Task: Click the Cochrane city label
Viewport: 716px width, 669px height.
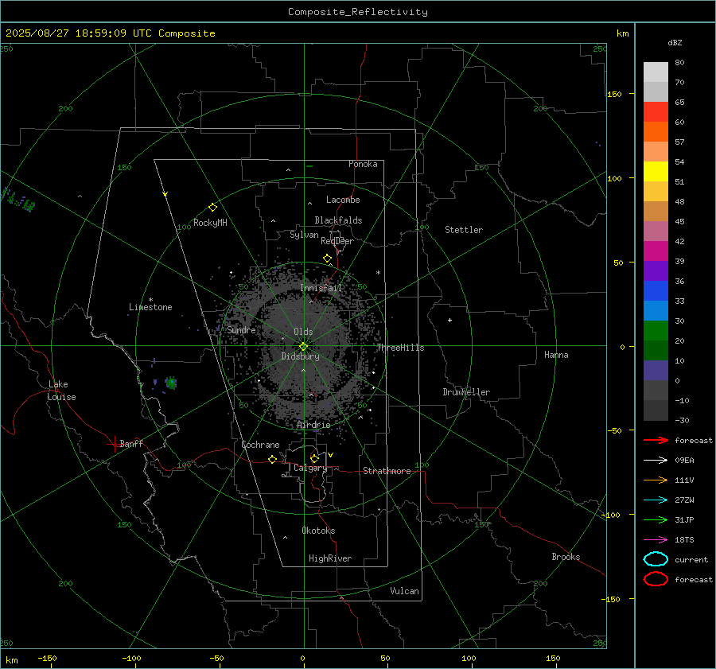Action: point(260,445)
